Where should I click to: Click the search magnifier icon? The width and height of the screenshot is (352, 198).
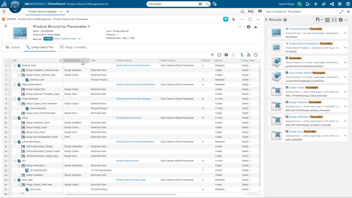pos(207,4)
